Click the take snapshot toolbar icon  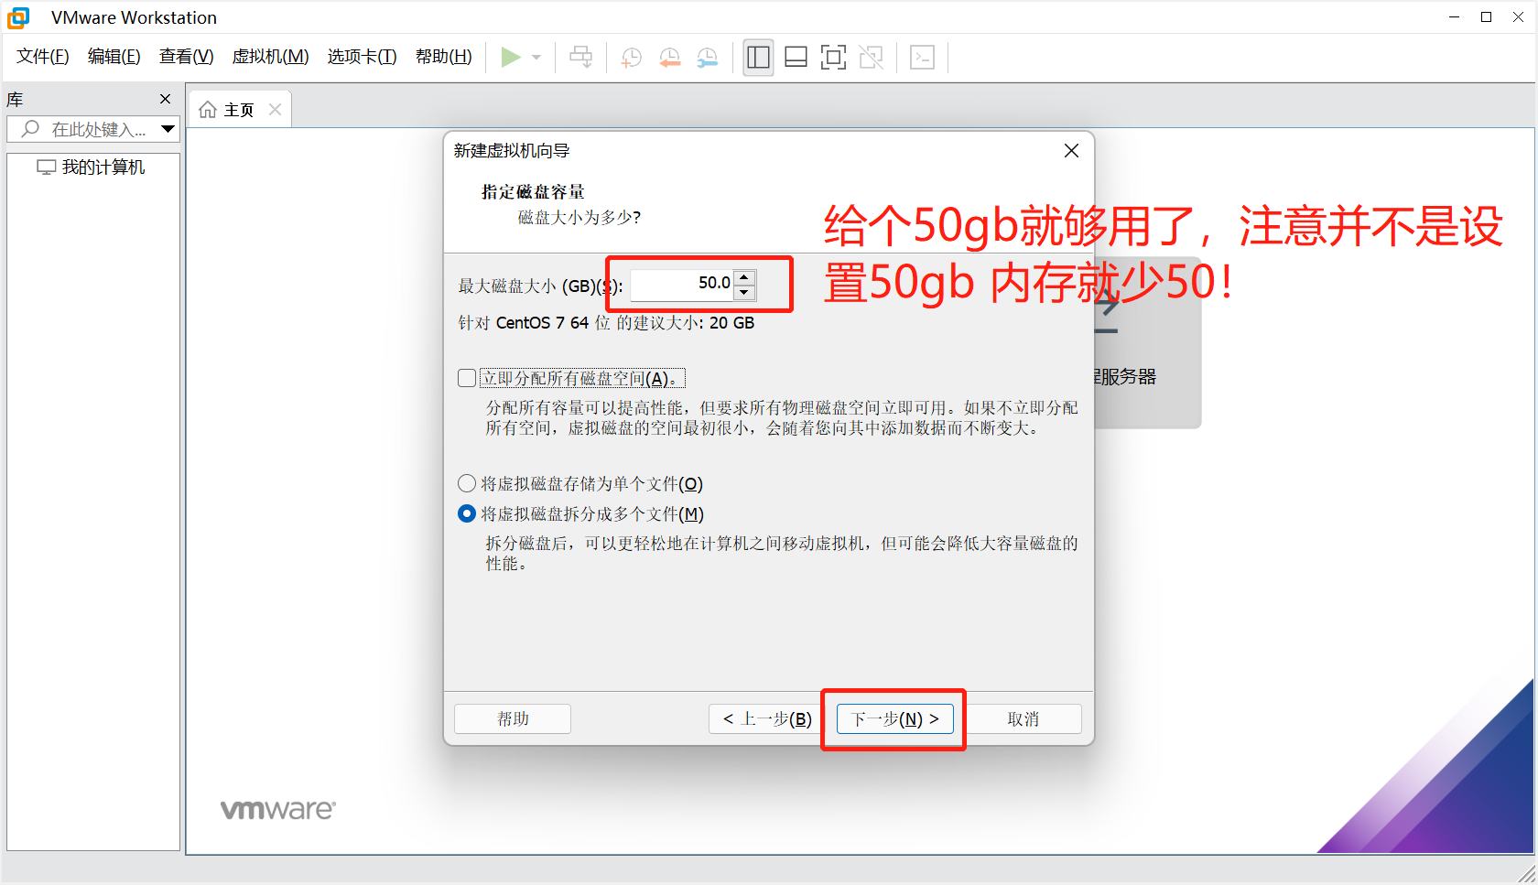(x=631, y=58)
